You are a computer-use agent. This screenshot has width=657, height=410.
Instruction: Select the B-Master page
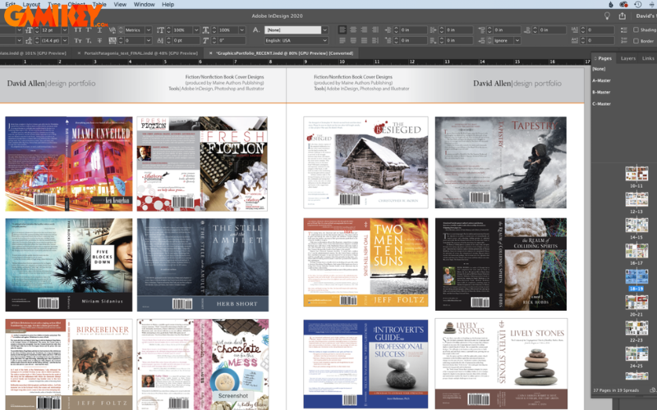point(602,92)
